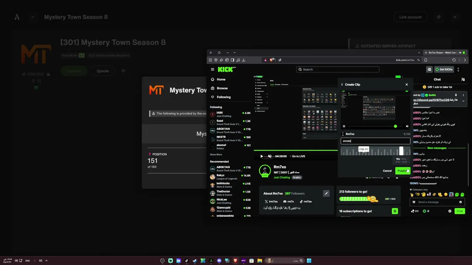Screen dimensions: 472x265
Task: Open NKSTR channel in Following list
Action: (x=230, y=138)
